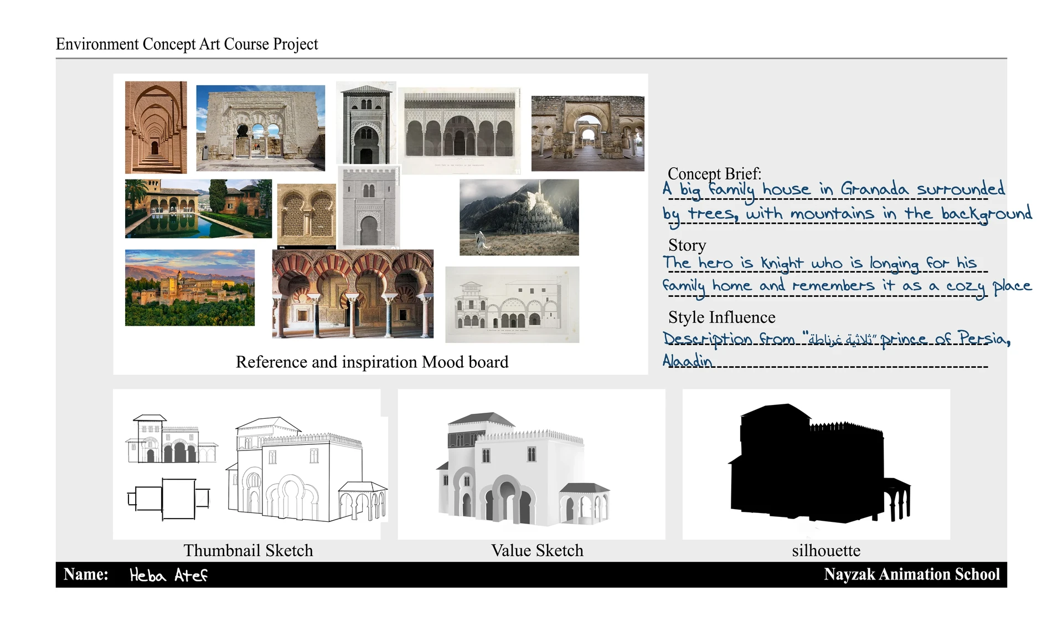Click the Heba Atef name field

168,575
